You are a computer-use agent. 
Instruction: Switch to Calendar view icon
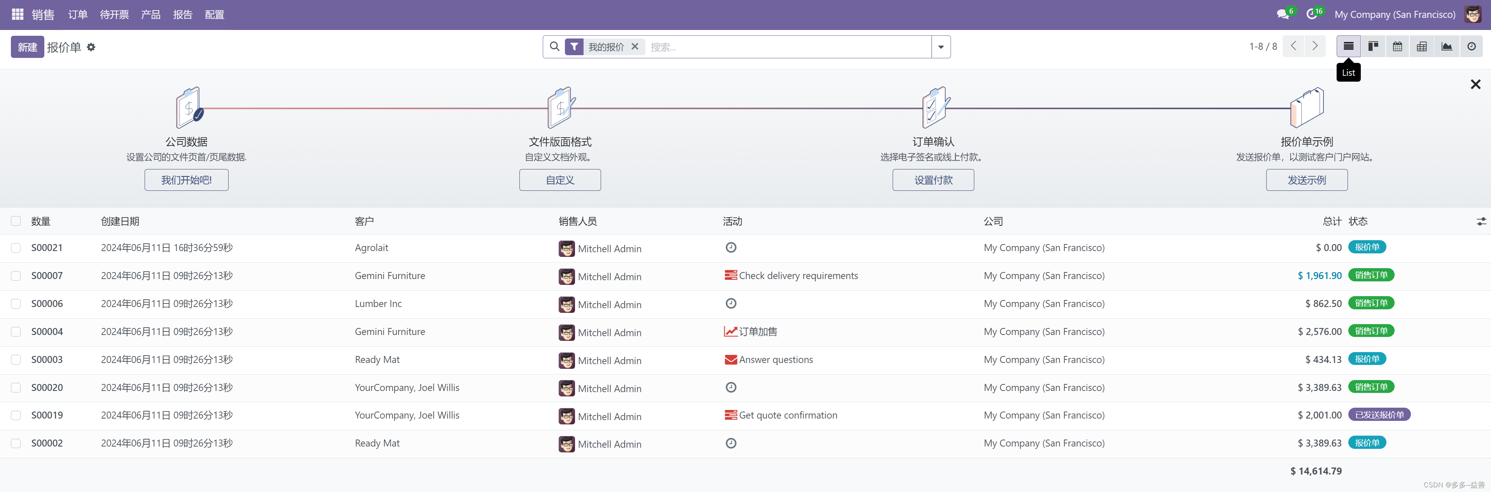coord(1397,46)
